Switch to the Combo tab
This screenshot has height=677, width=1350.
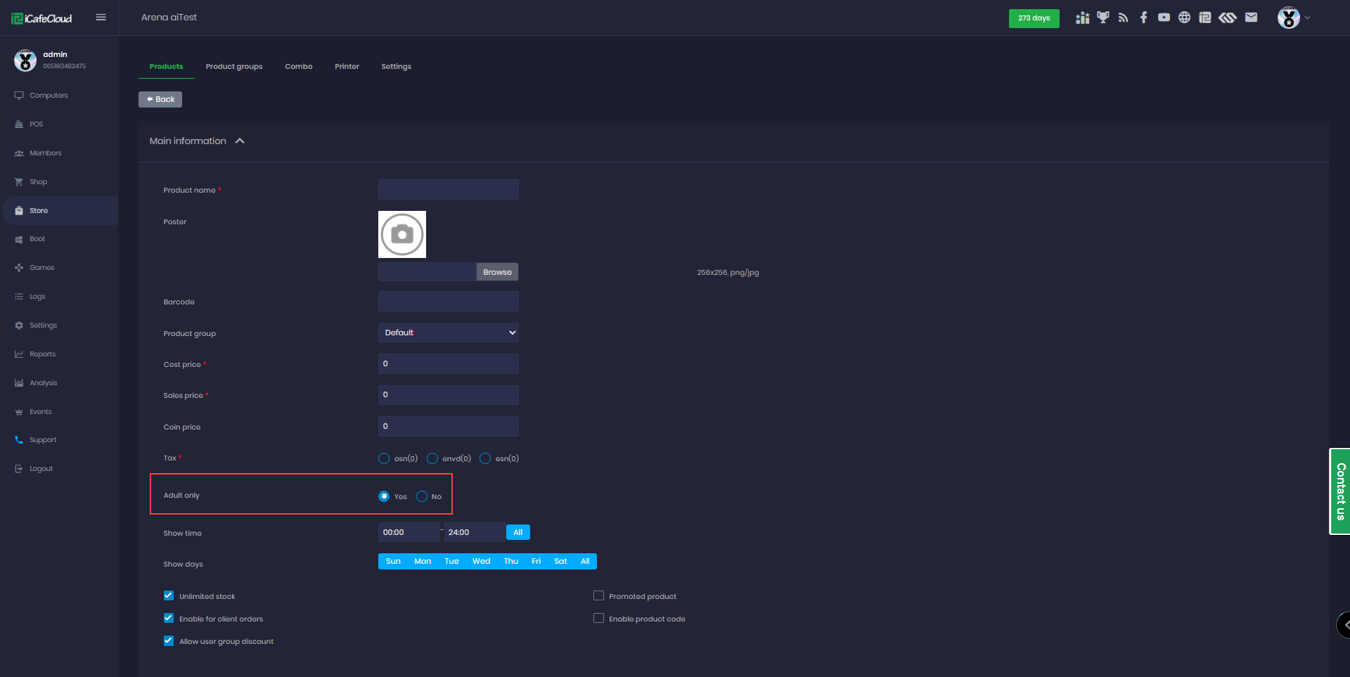tap(298, 67)
